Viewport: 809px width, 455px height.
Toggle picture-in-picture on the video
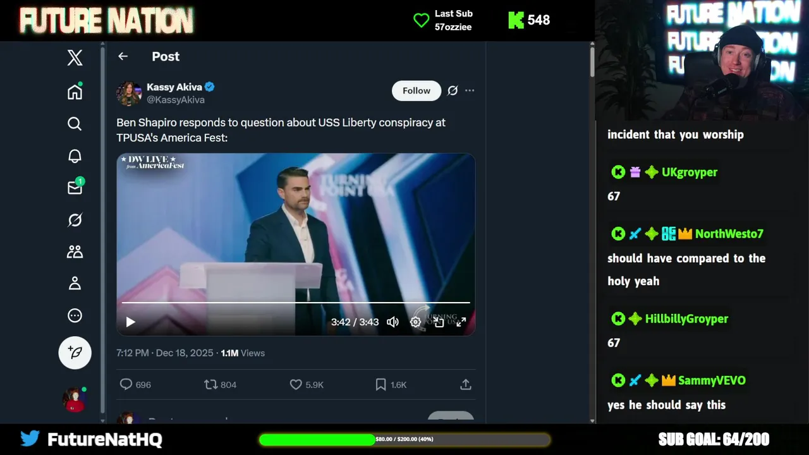[x=439, y=322]
